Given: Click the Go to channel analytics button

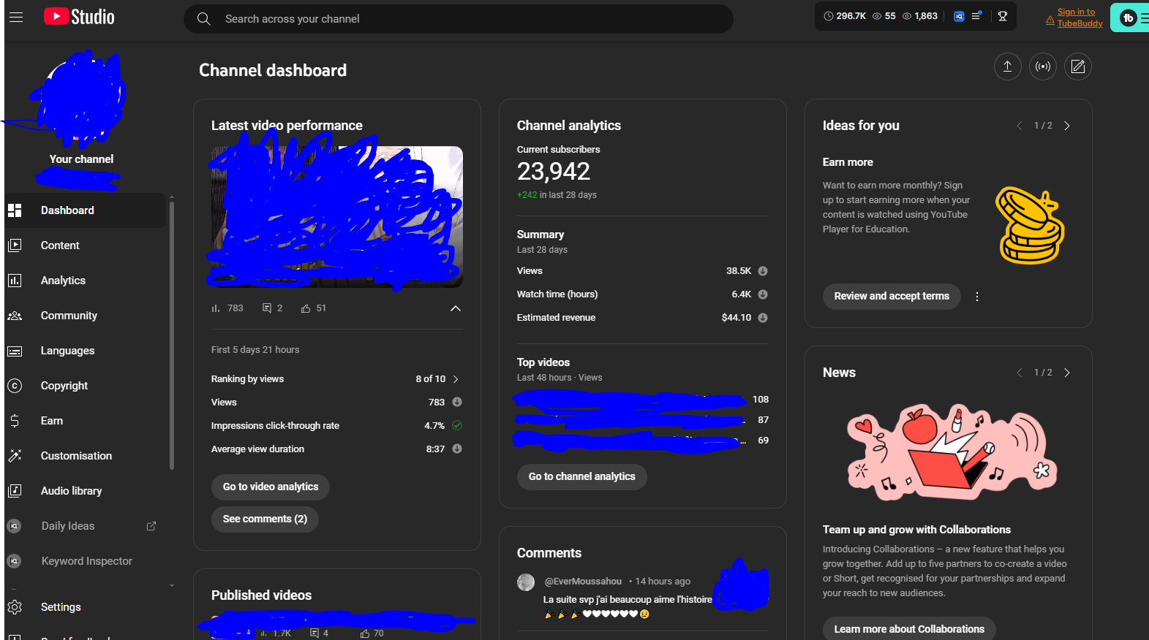Looking at the screenshot, I should (581, 476).
